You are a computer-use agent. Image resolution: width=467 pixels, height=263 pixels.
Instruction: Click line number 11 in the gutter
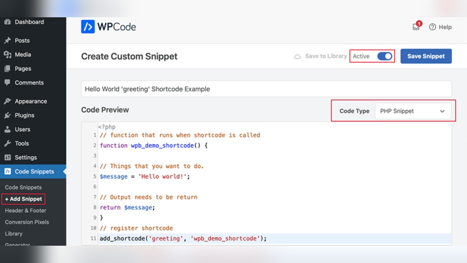[x=93, y=238]
